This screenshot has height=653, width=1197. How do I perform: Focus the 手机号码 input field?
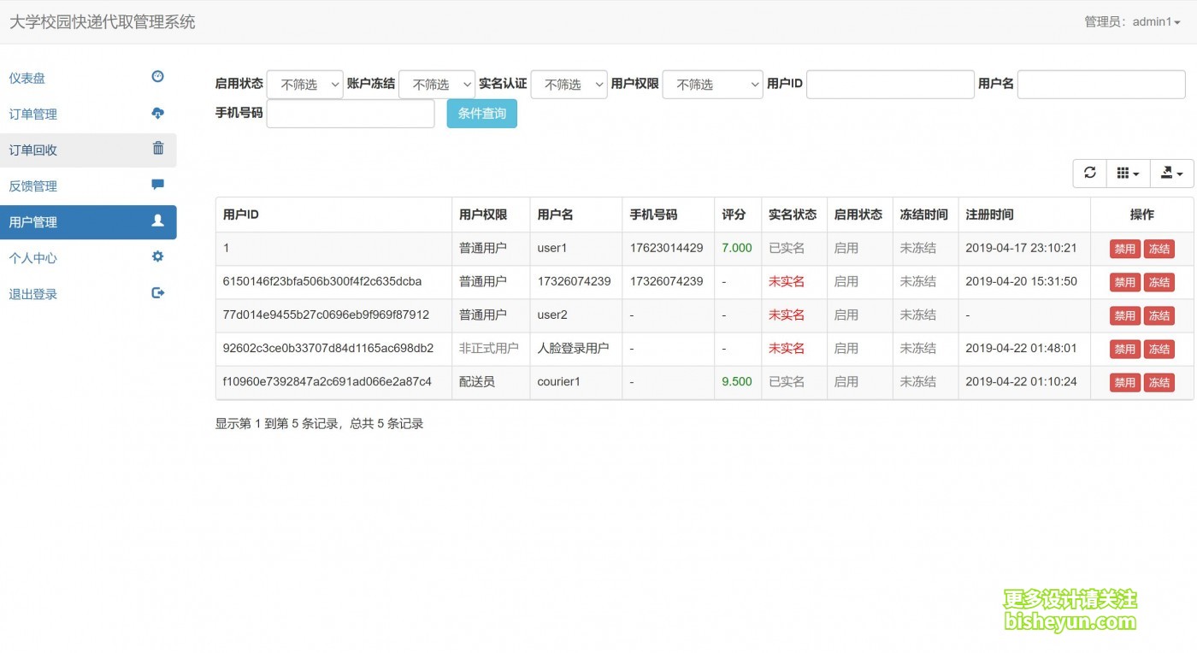[x=351, y=114]
